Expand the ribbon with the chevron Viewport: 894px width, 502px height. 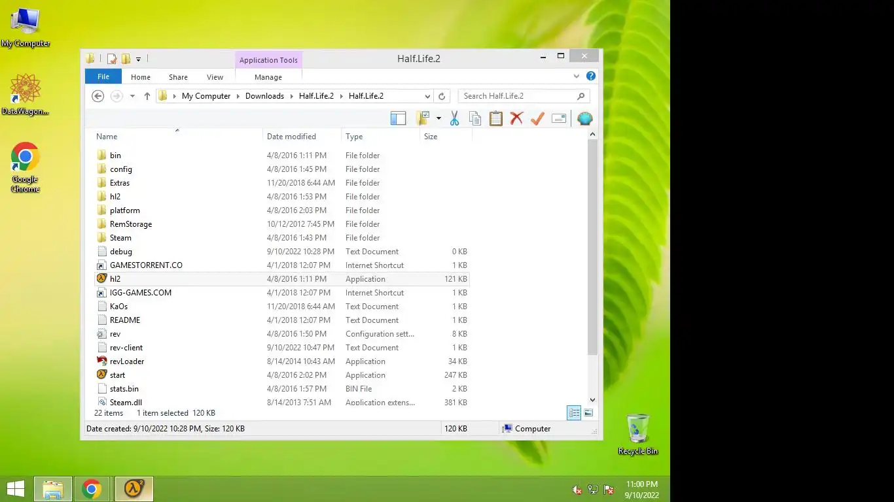tap(577, 76)
